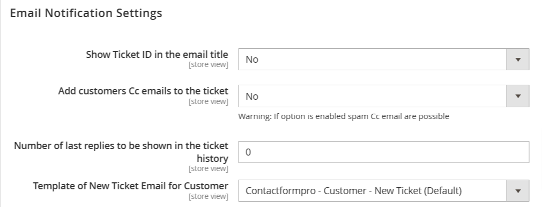542x207 pixels.
Task: Click the 'Template of New Ticket Email for Customer' label
Action: point(131,186)
